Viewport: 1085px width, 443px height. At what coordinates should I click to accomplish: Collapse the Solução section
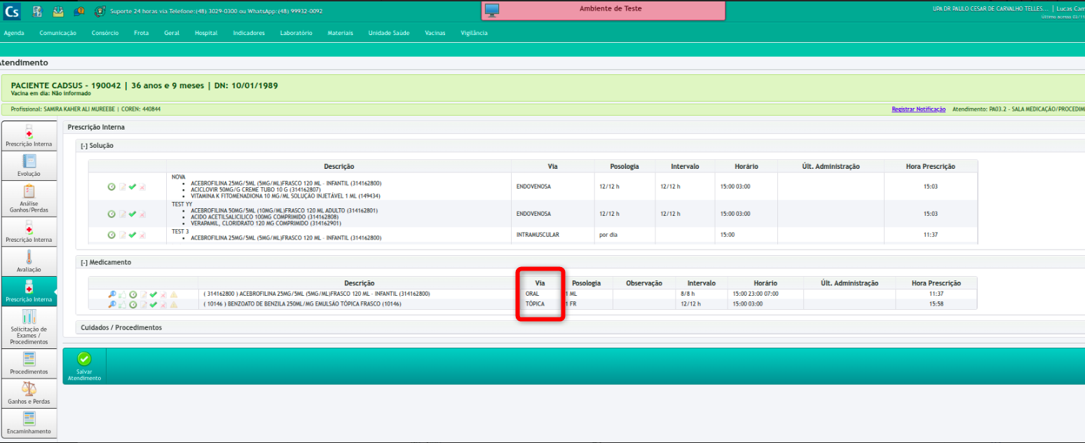coord(83,146)
